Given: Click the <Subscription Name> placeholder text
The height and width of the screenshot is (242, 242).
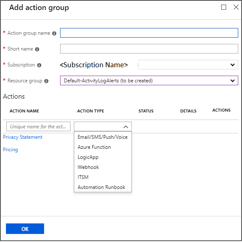Looking at the screenshot, I should coord(94,65).
